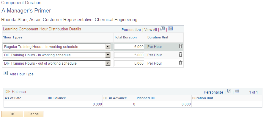The image size is (263, 118).
Task: Click the As of Date column header
Action: click(13, 98)
